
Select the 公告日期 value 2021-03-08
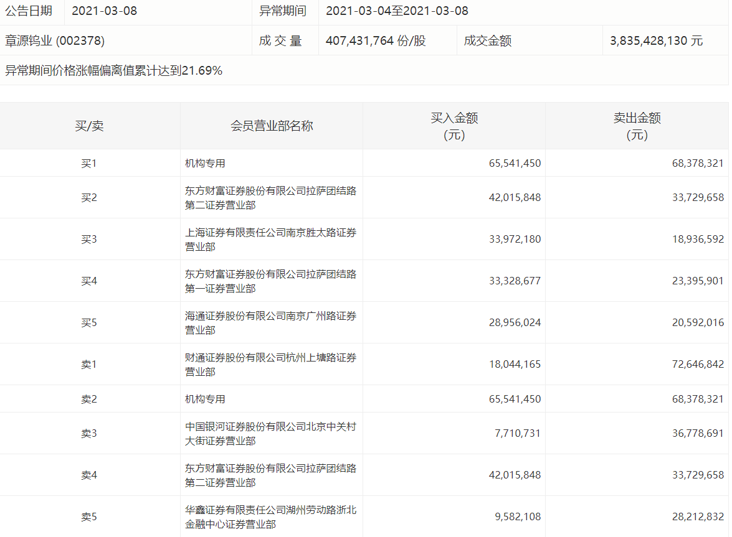[x=104, y=11]
